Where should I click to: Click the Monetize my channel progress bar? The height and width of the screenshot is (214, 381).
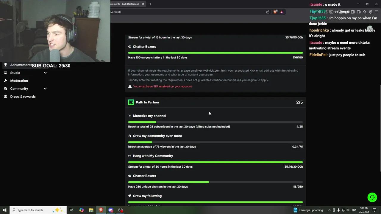click(216, 122)
